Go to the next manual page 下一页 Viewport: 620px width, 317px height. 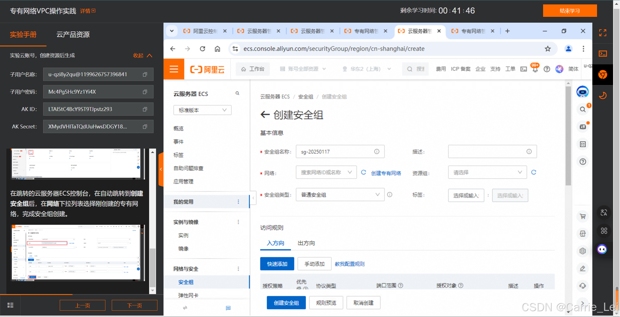[134, 305]
